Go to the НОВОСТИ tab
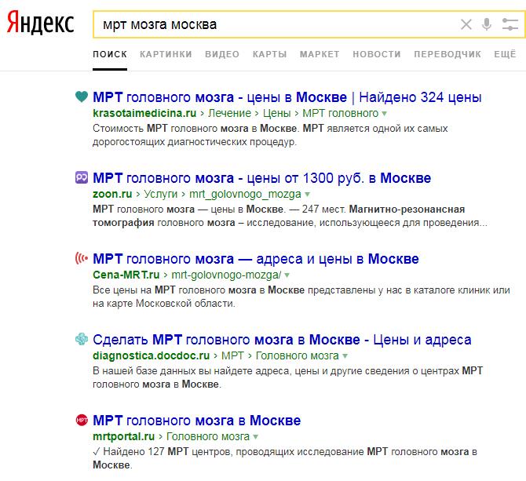Image resolution: width=526 pixels, height=481 pixels. [377, 54]
